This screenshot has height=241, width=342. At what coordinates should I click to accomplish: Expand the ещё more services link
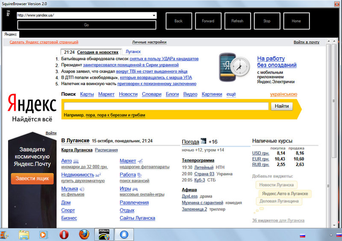pyautogui.click(x=231, y=94)
